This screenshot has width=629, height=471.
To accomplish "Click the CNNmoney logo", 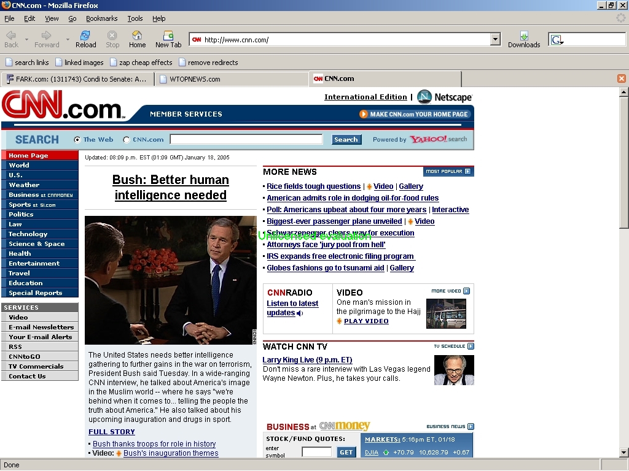I will point(345,426).
